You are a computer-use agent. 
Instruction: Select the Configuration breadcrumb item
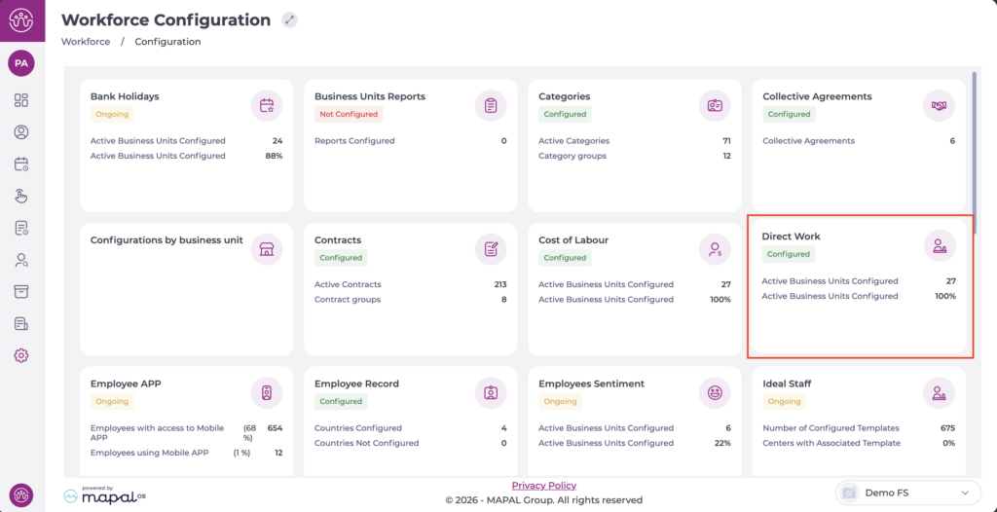(167, 42)
